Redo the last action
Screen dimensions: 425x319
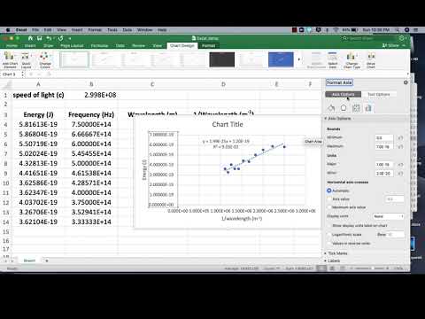pos(60,38)
